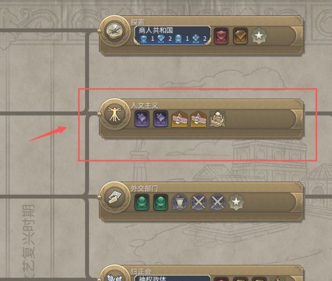Select the Humanism Vitruvian man icon
Image resolution: width=332 pixels, height=281 pixels.
point(114,114)
